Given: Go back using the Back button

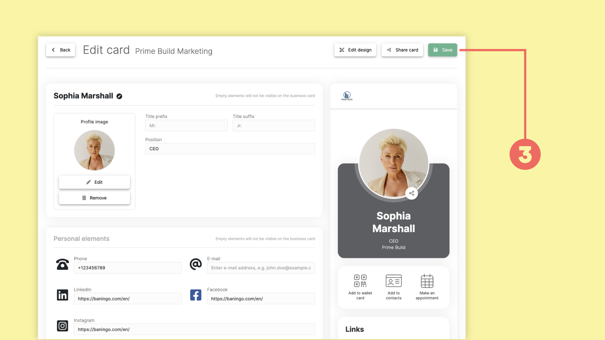Looking at the screenshot, I should click(60, 50).
